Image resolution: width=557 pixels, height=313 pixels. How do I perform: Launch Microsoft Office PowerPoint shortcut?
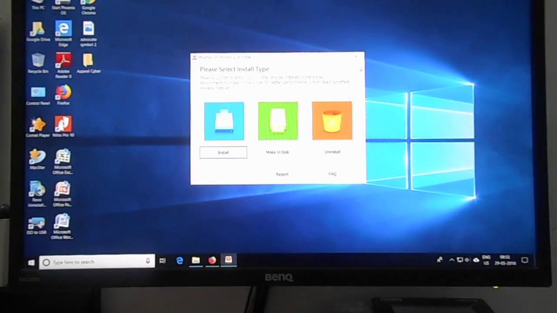point(63,195)
